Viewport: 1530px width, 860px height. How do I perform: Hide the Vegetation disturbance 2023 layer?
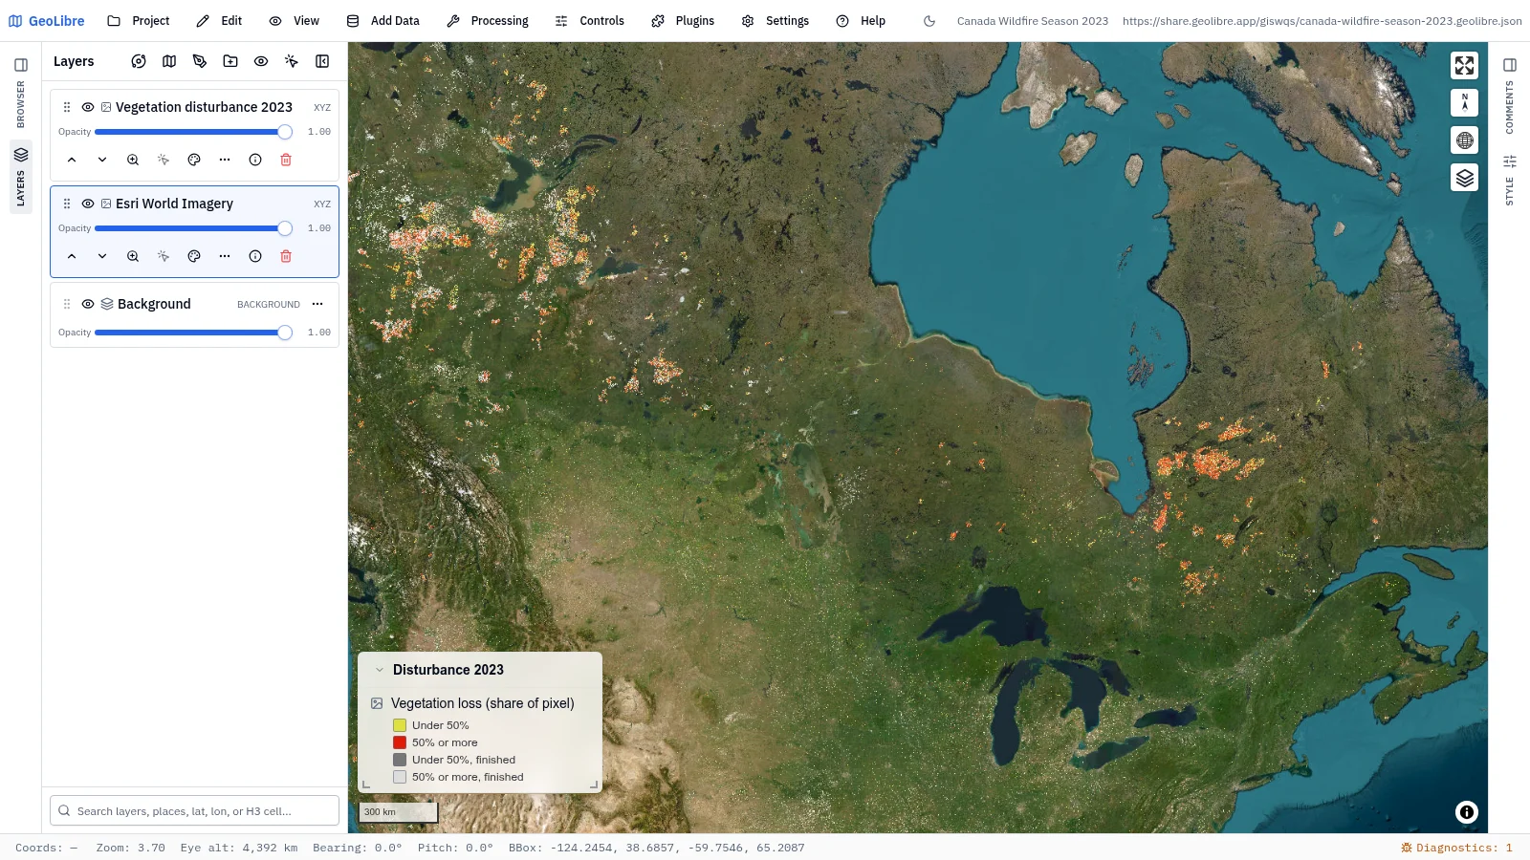pyautogui.click(x=88, y=107)
